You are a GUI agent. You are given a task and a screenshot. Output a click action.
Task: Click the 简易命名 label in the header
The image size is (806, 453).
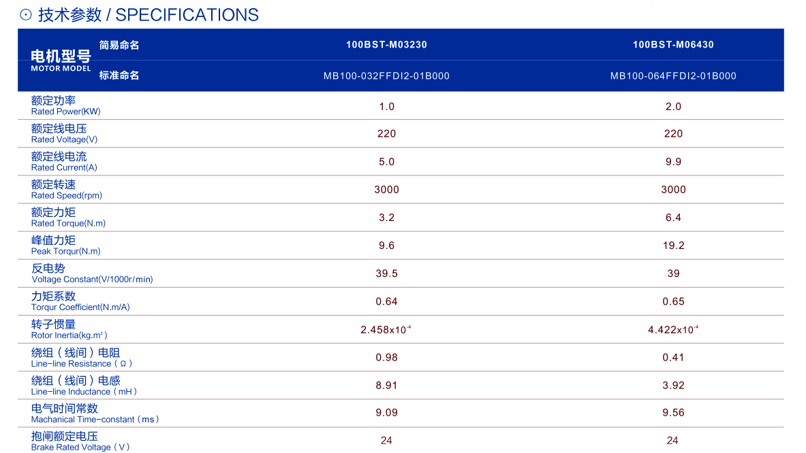(119, 45)
